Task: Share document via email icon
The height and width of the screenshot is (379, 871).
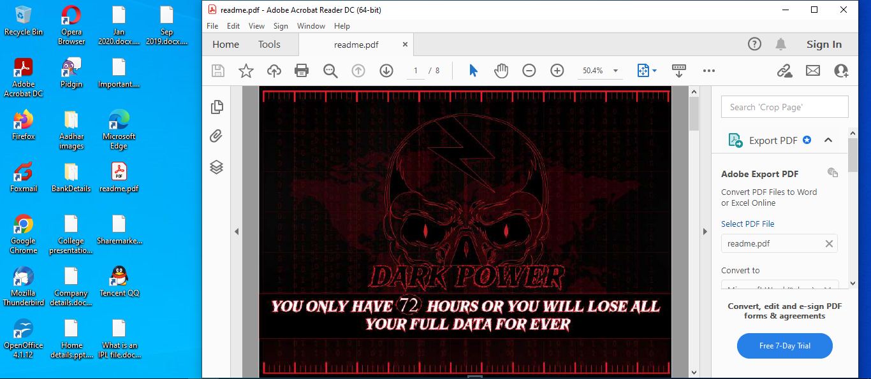Action: 812,71
